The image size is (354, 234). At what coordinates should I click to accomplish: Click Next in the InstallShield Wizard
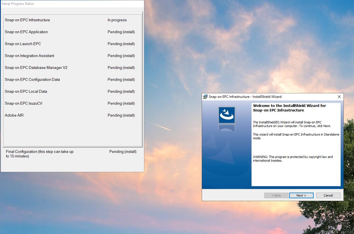pos(301,195)
